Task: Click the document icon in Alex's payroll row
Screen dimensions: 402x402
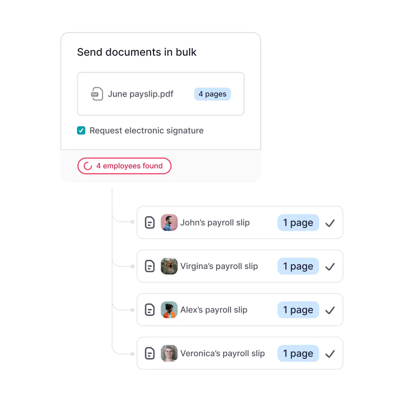Action: pos(150,310)
